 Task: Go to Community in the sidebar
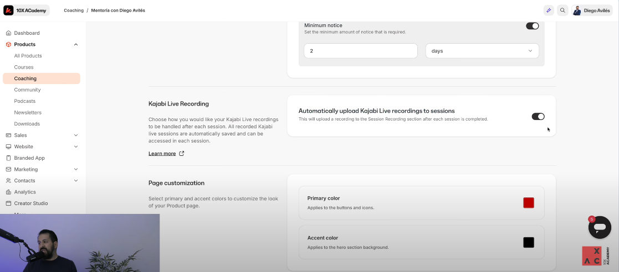(27, 90)
